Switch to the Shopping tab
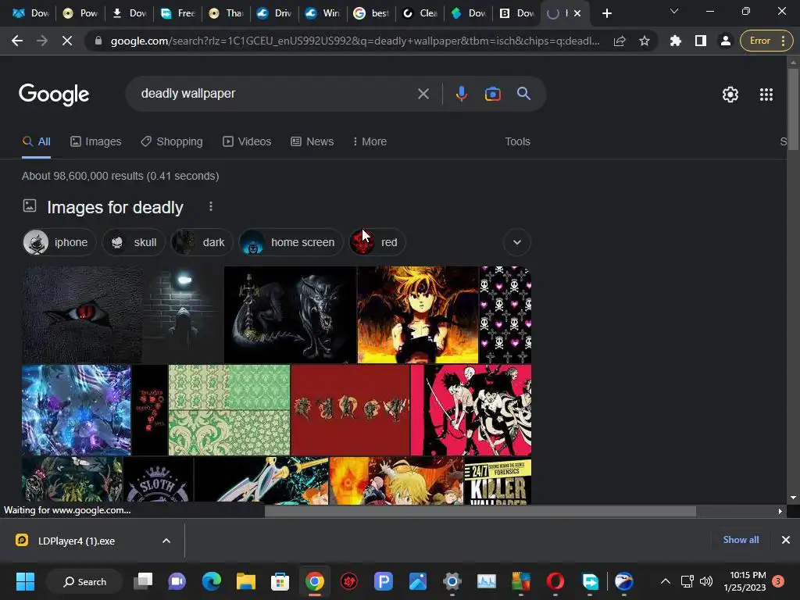The width and height of the screenshot is (800, 600). pyautogui.click(x=172, y=142)
